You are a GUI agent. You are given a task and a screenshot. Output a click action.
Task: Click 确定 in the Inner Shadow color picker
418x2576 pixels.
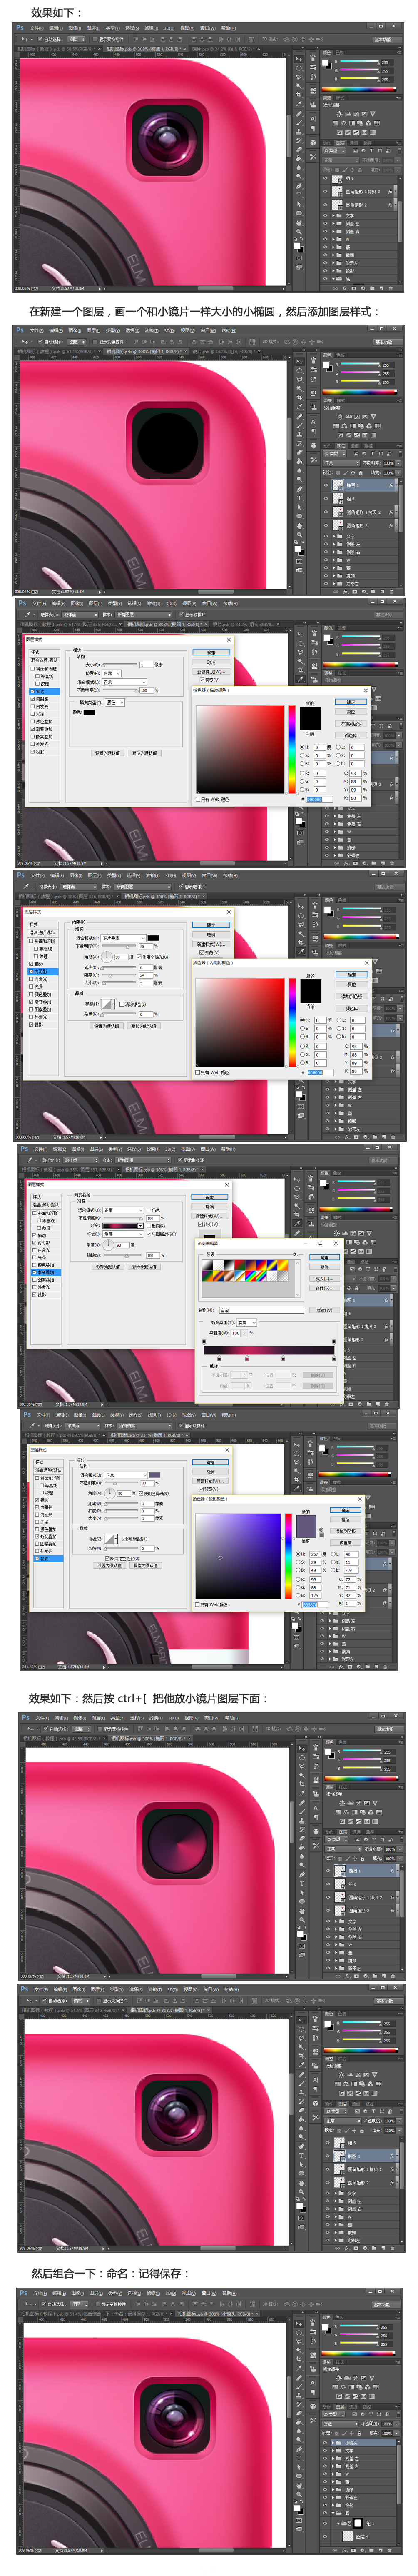click(351, 974)
